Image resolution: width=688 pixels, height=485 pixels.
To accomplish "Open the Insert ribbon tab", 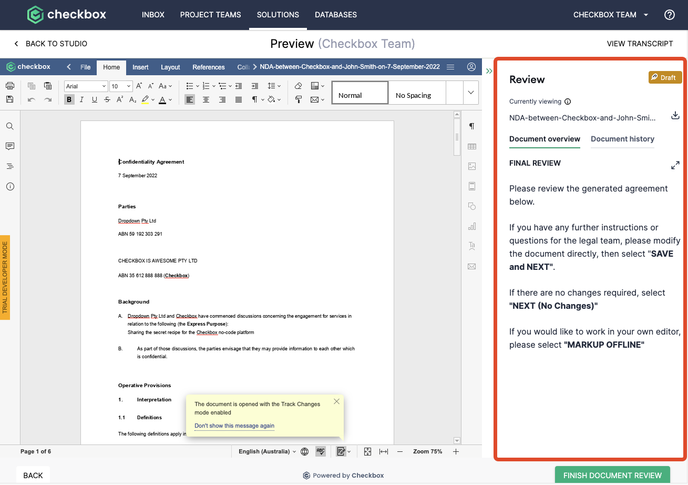I will point(140,67).
